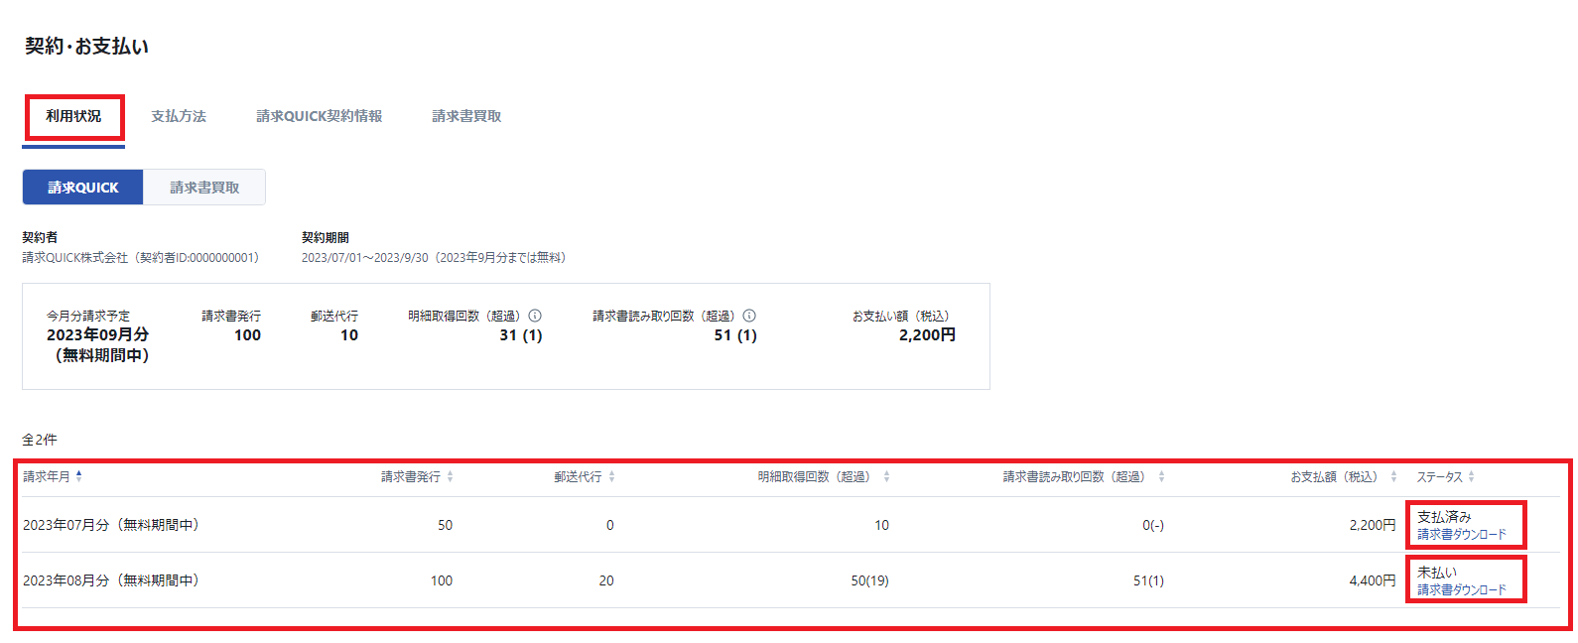This screenshot has width=1578, height=643.
Task: Download invoice for 2023年07月分 row
Action: 1462,535
